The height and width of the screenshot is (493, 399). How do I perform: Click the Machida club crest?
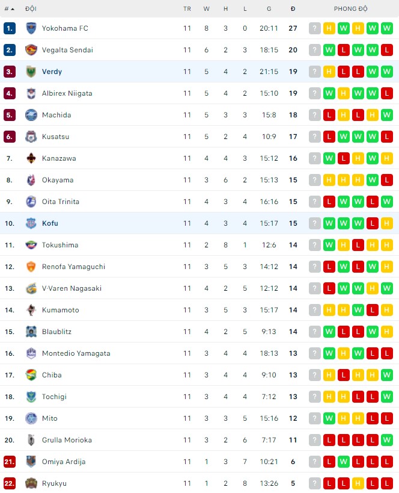(31, 115)
